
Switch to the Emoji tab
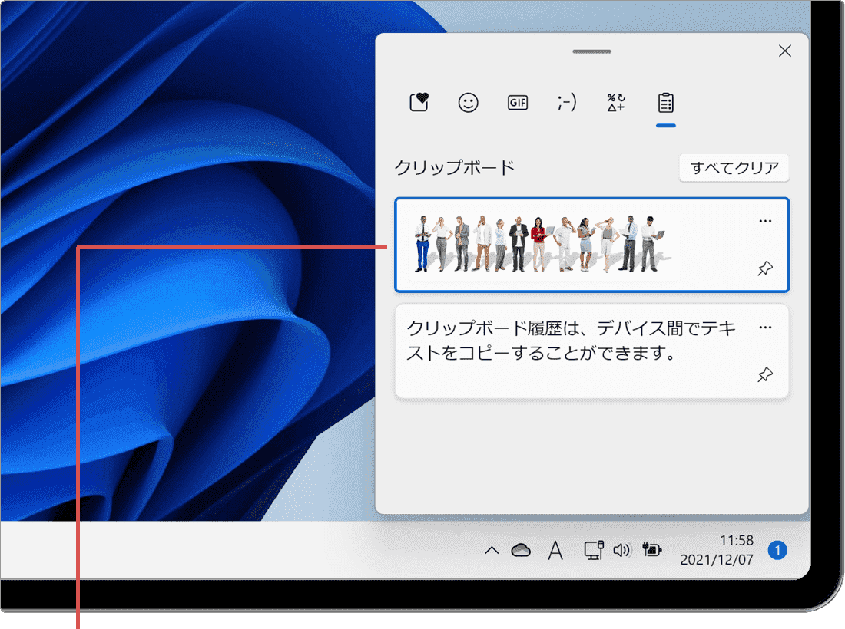pos(468,102)
